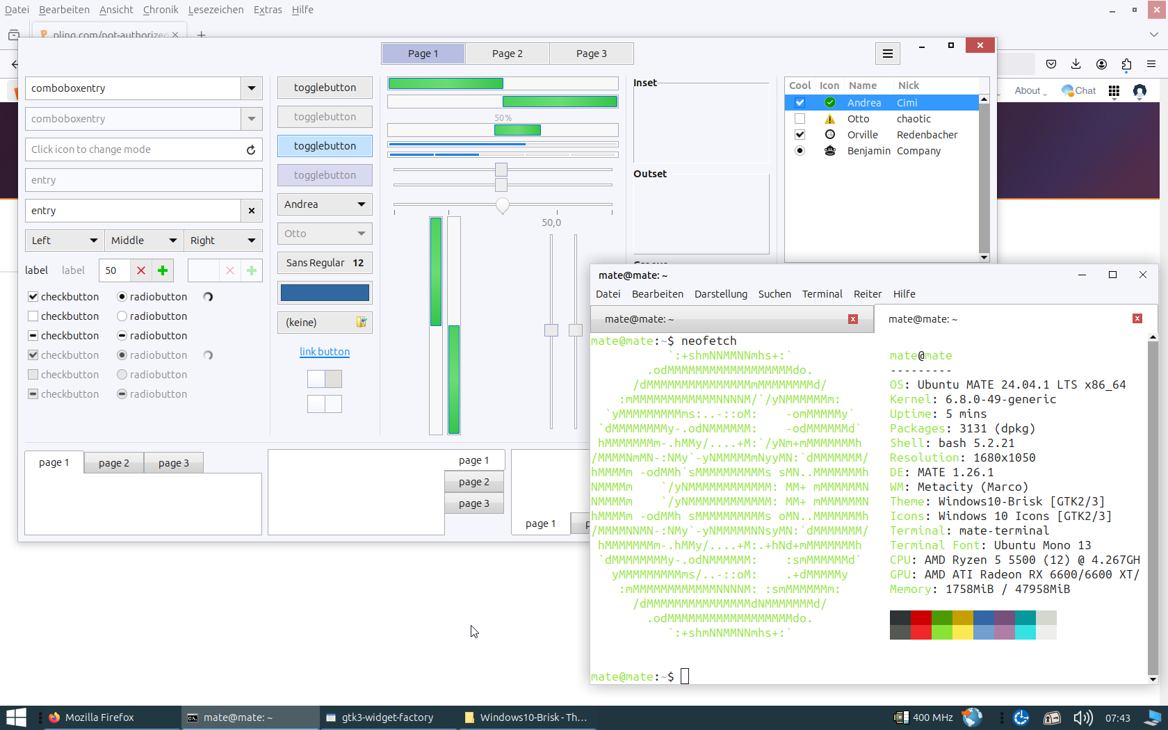The width and height of the screenshot is (1168, 730).
Task: Close the first terminal tab mate@mate
Action: (x=853, y=319)
